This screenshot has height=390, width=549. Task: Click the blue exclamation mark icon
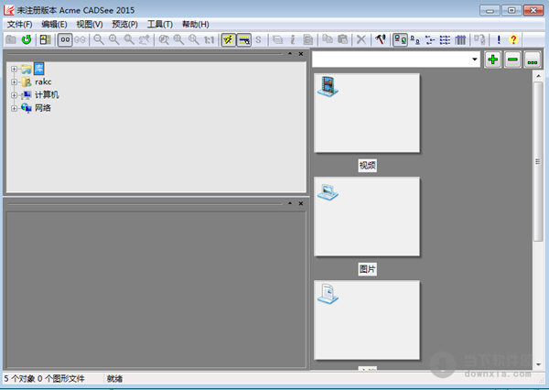pyautogui.click(x=499, y=39)
